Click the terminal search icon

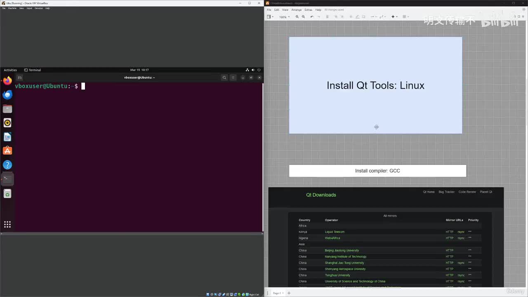[224, 78]
